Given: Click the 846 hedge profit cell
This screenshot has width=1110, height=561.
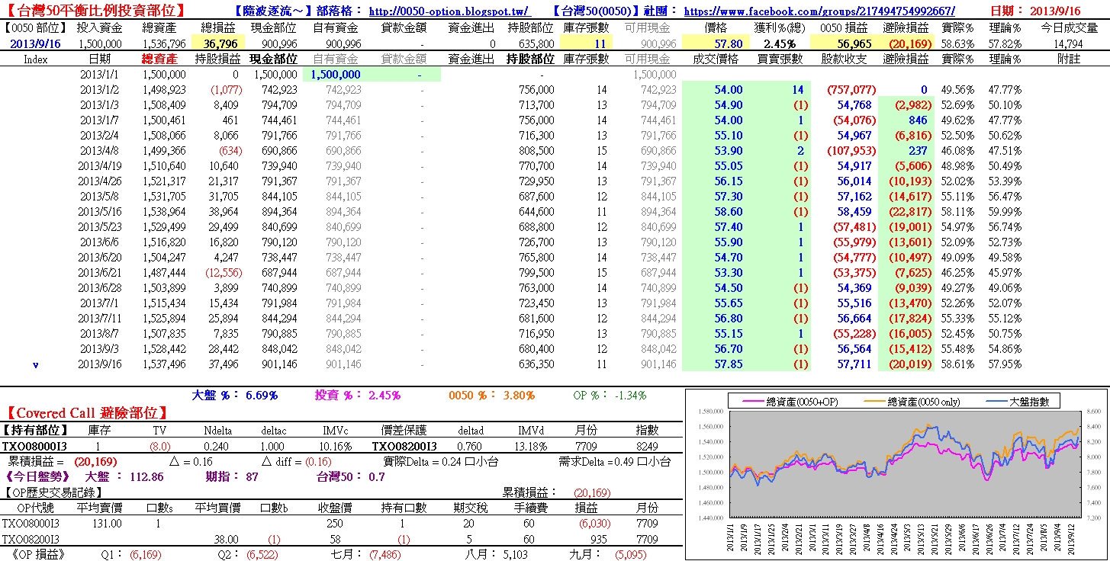Looking at the screenshot, I should click(918, 120).
